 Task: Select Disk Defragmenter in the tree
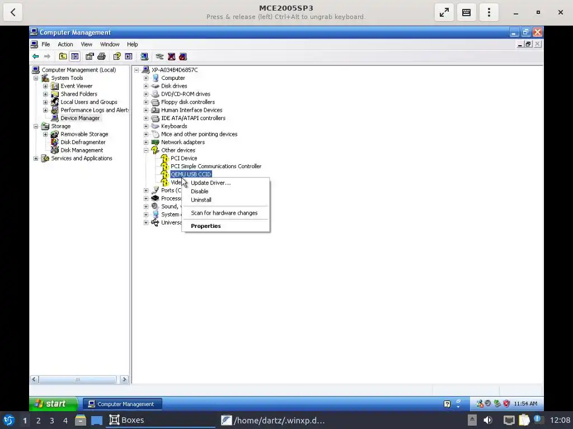tap(83, 142)
